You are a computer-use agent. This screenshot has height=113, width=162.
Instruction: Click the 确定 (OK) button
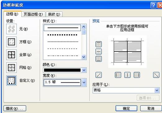click(126, 108)
